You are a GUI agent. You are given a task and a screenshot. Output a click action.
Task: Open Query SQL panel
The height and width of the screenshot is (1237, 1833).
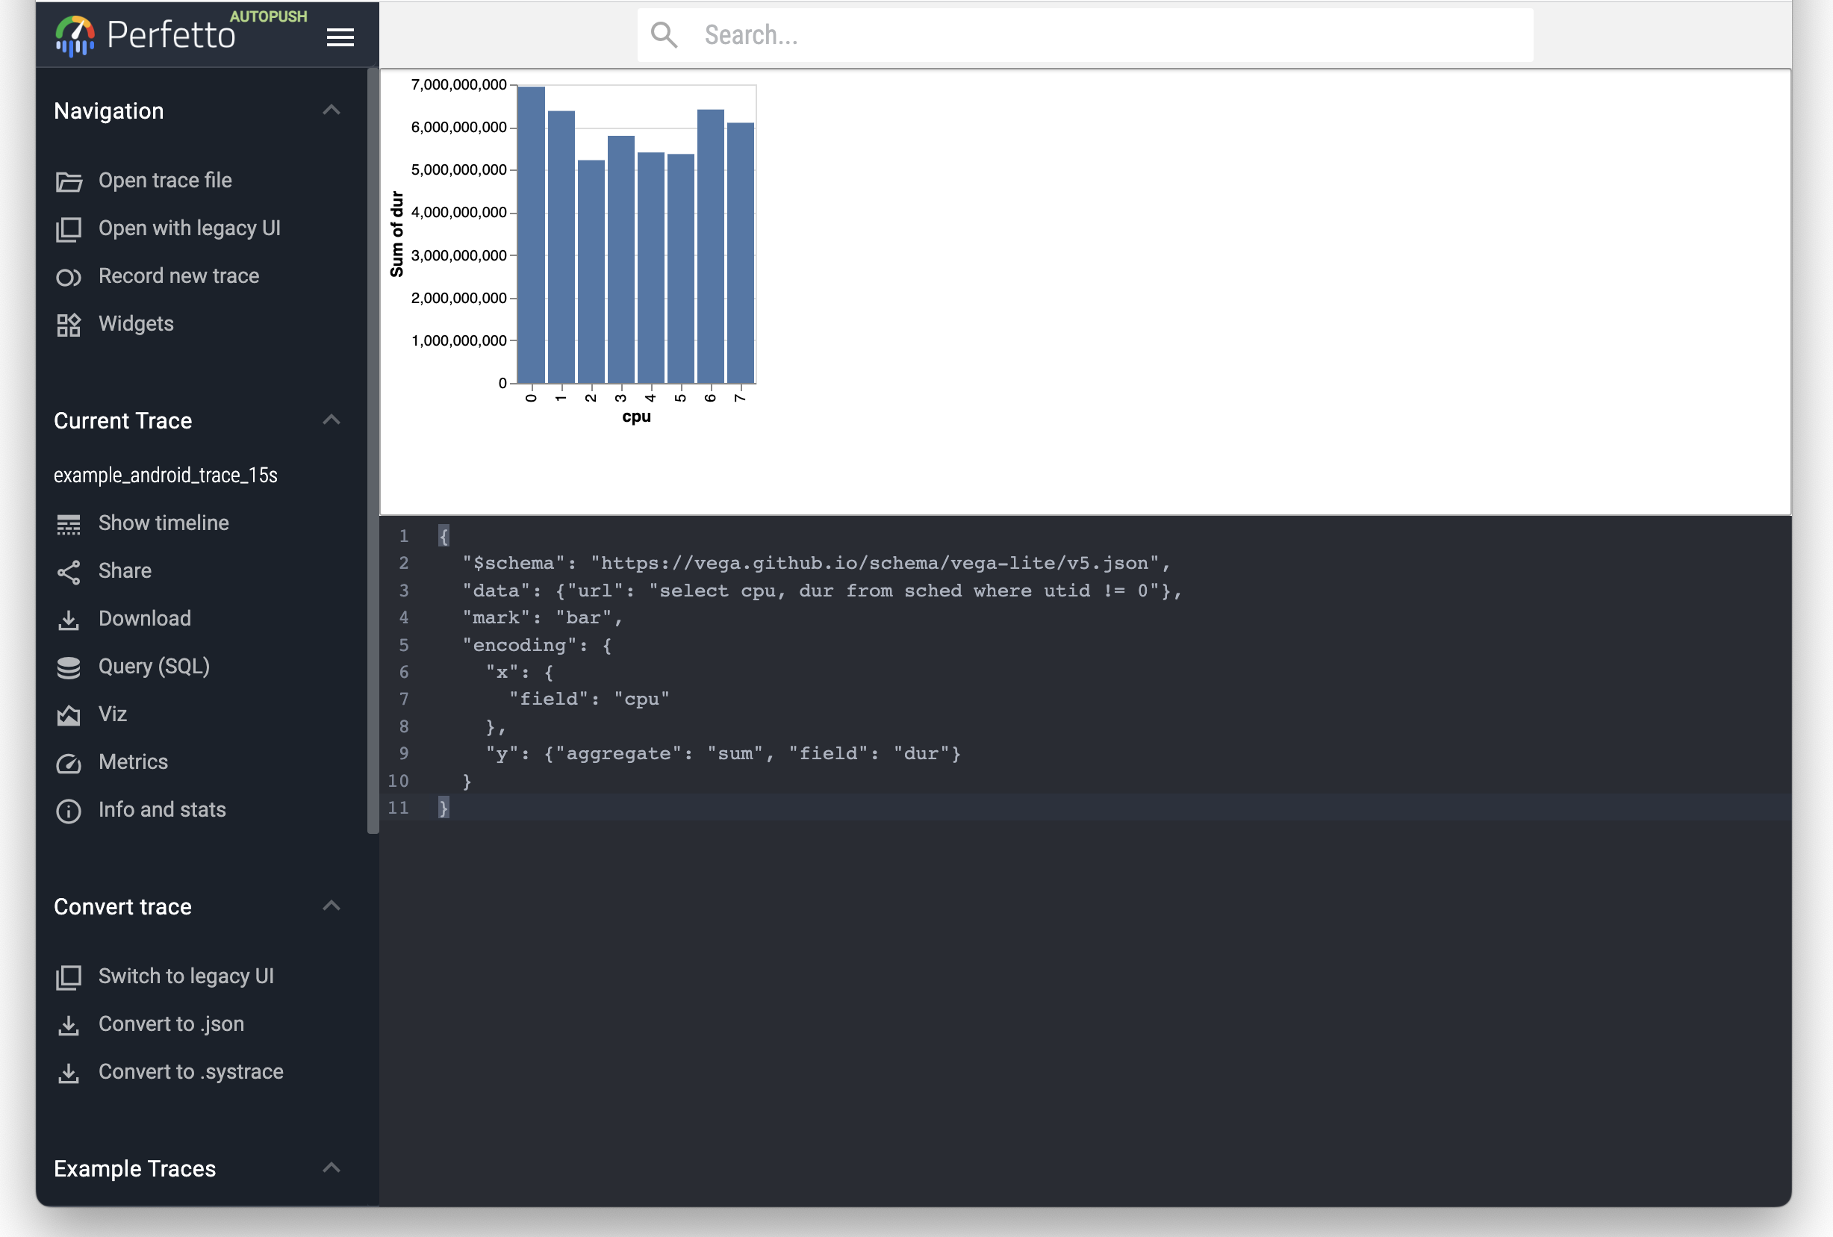tap(153, 665)
